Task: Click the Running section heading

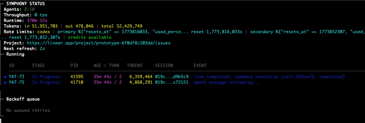Action: tap(15, 54)
